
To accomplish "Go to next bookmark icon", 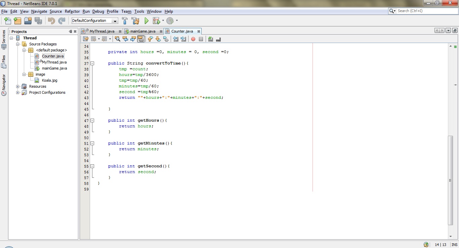I will 158,39.
